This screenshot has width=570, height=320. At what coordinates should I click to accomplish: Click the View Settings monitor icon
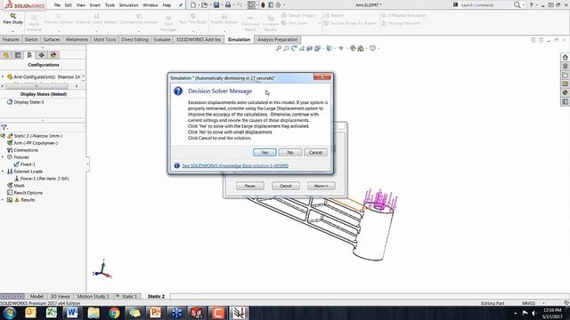(x=372, y=48)
